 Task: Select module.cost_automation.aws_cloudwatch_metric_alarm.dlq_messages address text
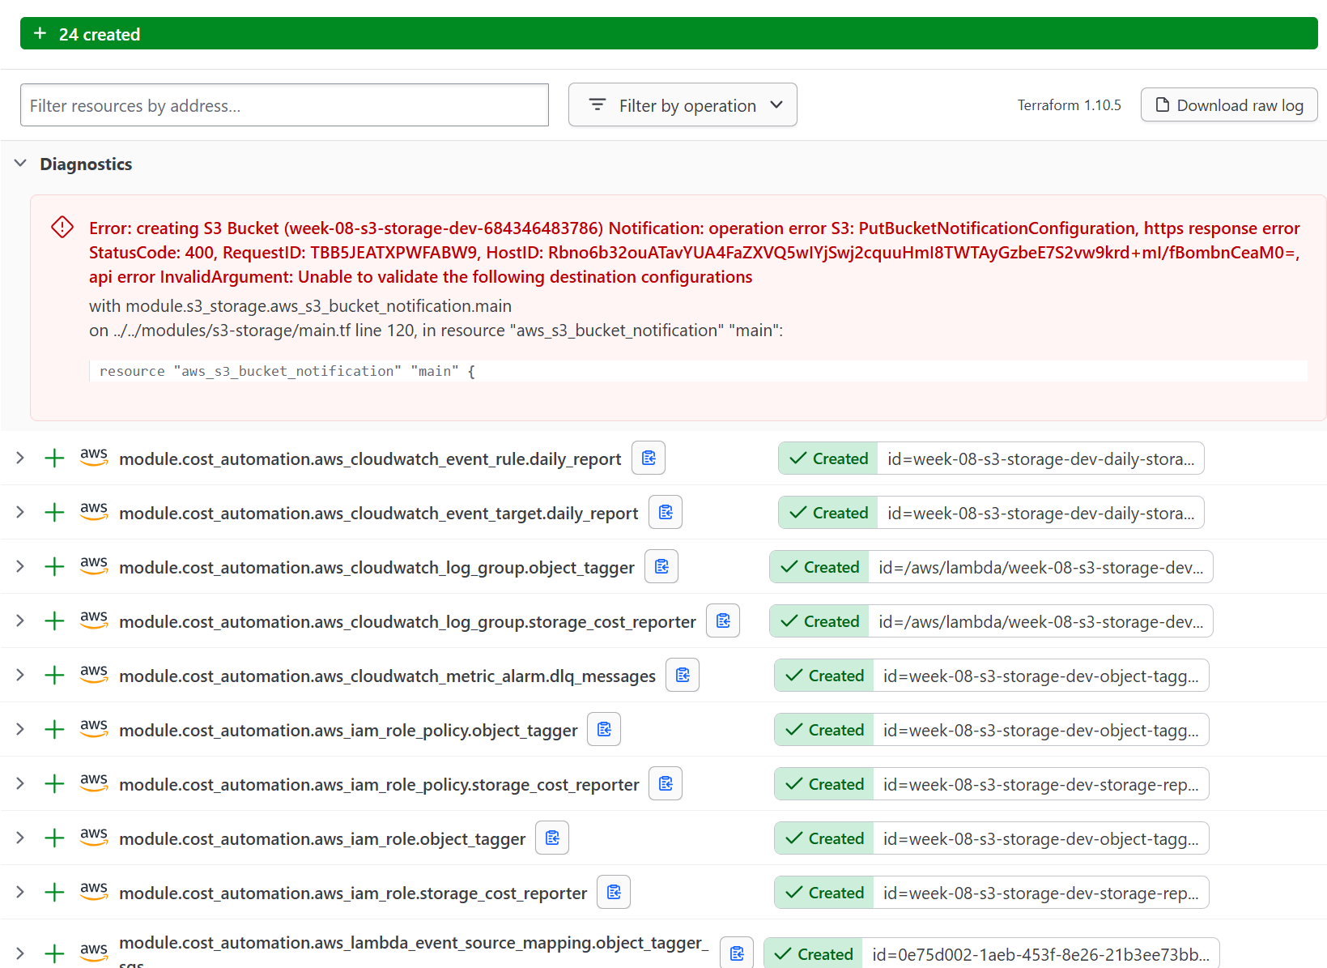tap(387, 676)
